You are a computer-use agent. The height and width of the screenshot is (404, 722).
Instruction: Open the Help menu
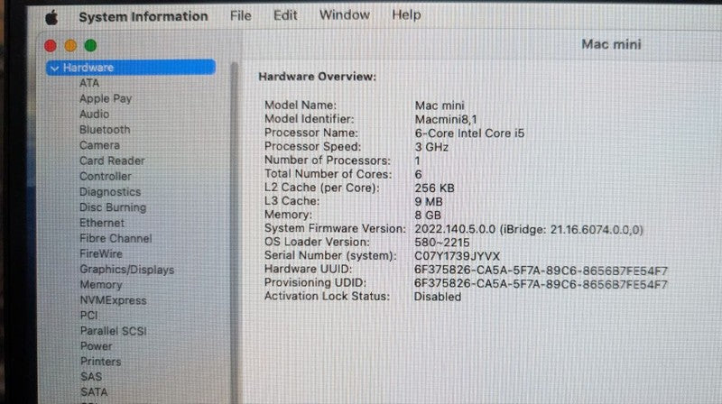[406, 15]
